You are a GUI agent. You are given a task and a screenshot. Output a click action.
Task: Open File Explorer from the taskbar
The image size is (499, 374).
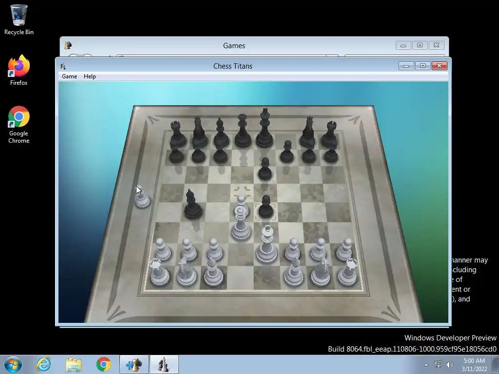(x=74, y=364)
